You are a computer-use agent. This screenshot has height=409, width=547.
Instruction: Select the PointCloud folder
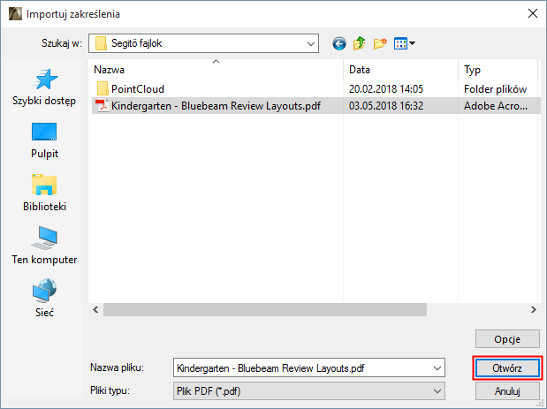[138, 89]
